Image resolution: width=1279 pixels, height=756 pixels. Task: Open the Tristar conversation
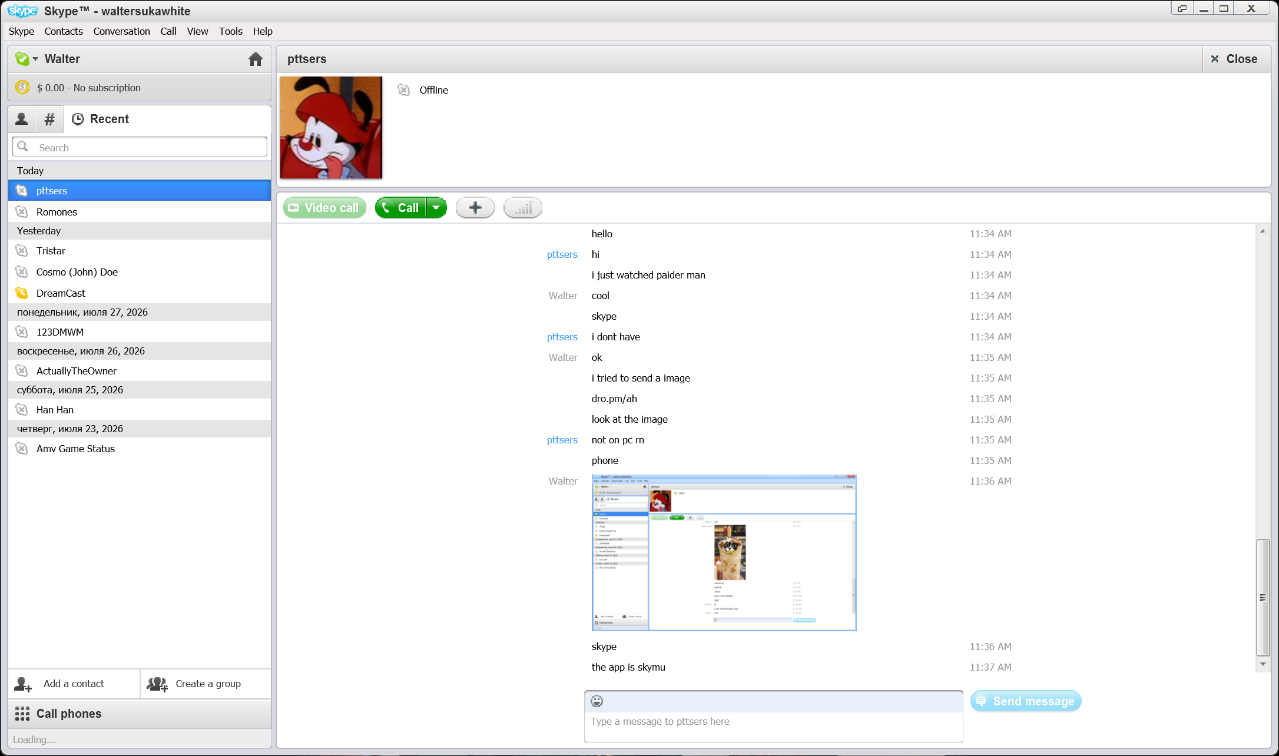click(140, 251)
